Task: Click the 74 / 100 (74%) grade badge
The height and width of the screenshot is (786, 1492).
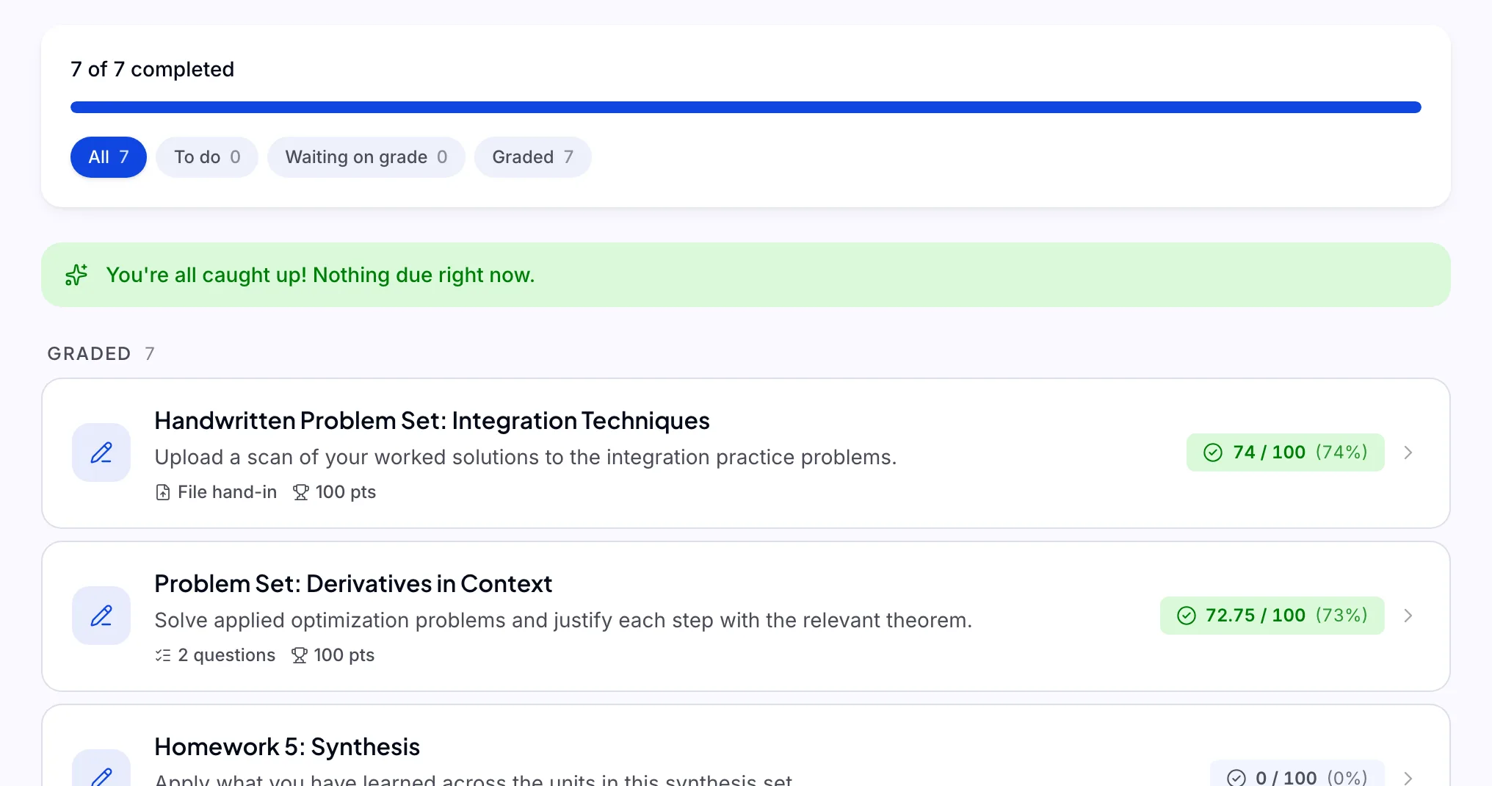Action: click(1286, 453)
